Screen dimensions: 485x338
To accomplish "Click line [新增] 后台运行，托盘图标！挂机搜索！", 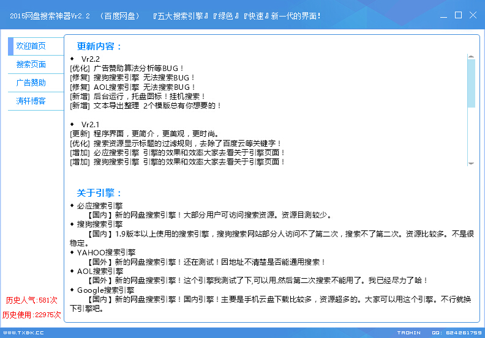I will 138,97.
